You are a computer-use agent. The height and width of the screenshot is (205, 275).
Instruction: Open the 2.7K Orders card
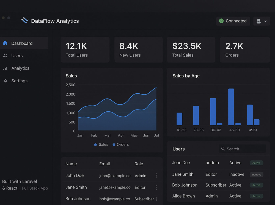coord(245,50)
